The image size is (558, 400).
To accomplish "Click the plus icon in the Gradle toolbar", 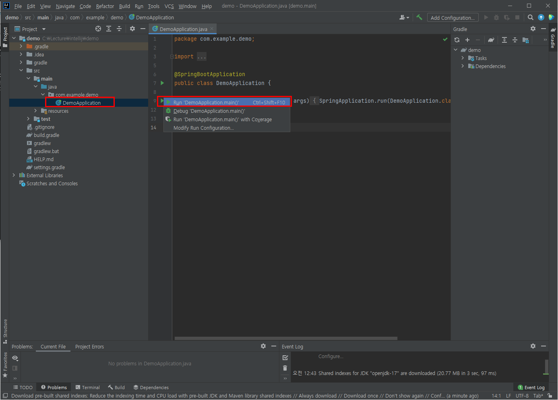I will (x=467, y=40).
